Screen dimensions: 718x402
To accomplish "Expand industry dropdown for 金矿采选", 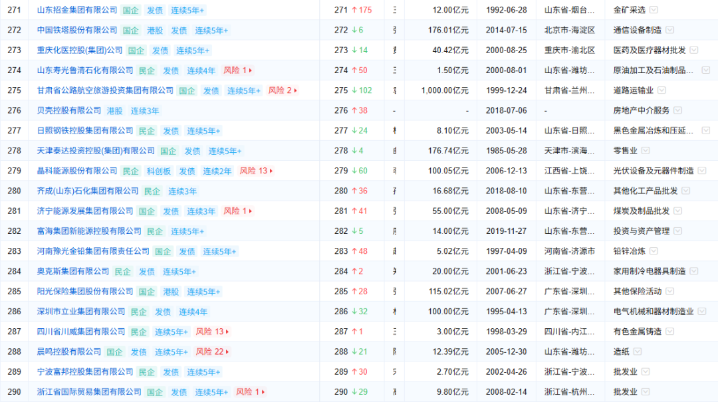I will (x=654, y=9).
